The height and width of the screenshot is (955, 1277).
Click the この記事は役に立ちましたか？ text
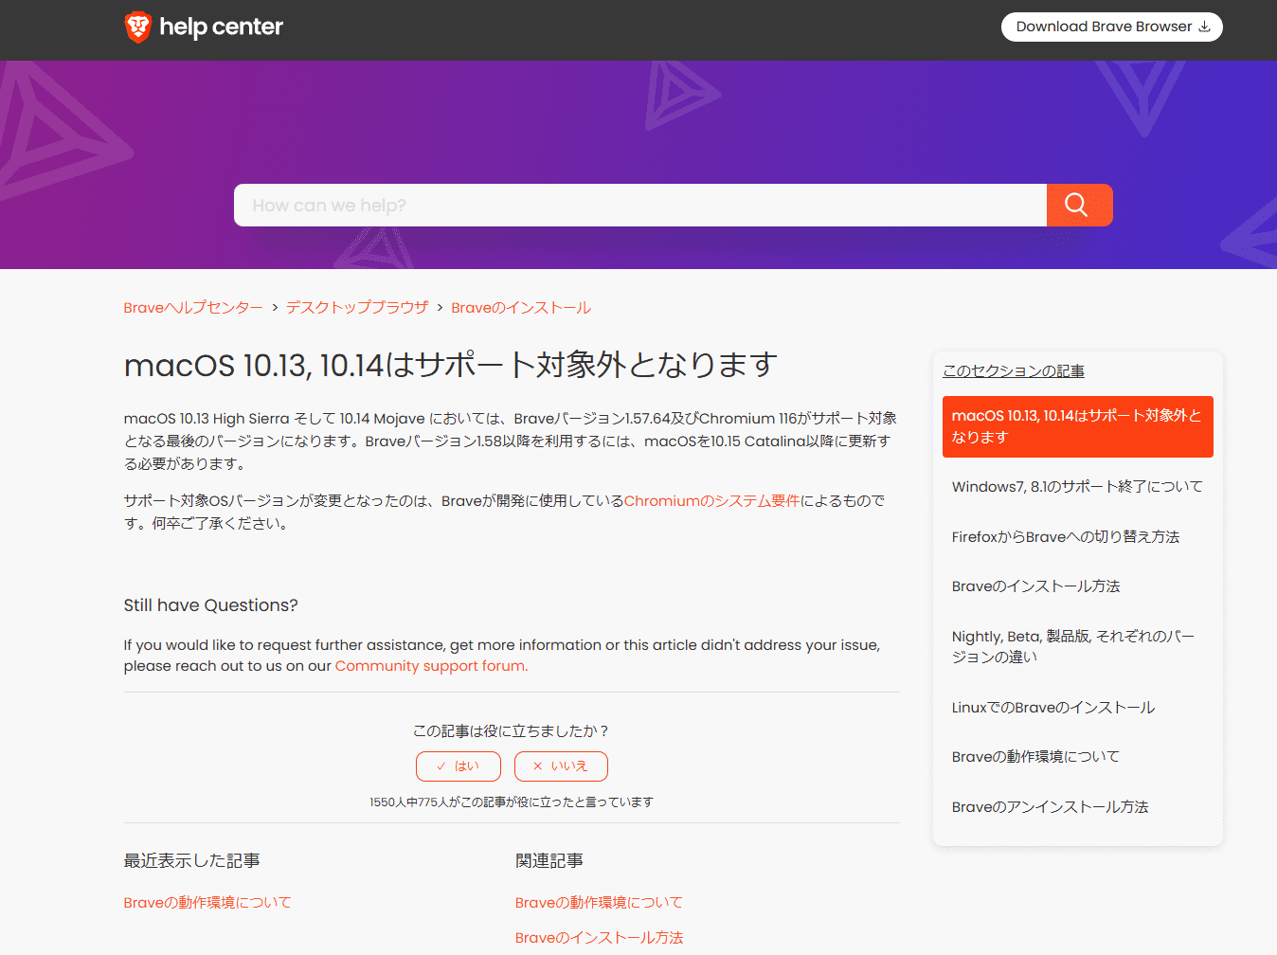[x=511, y=731]
